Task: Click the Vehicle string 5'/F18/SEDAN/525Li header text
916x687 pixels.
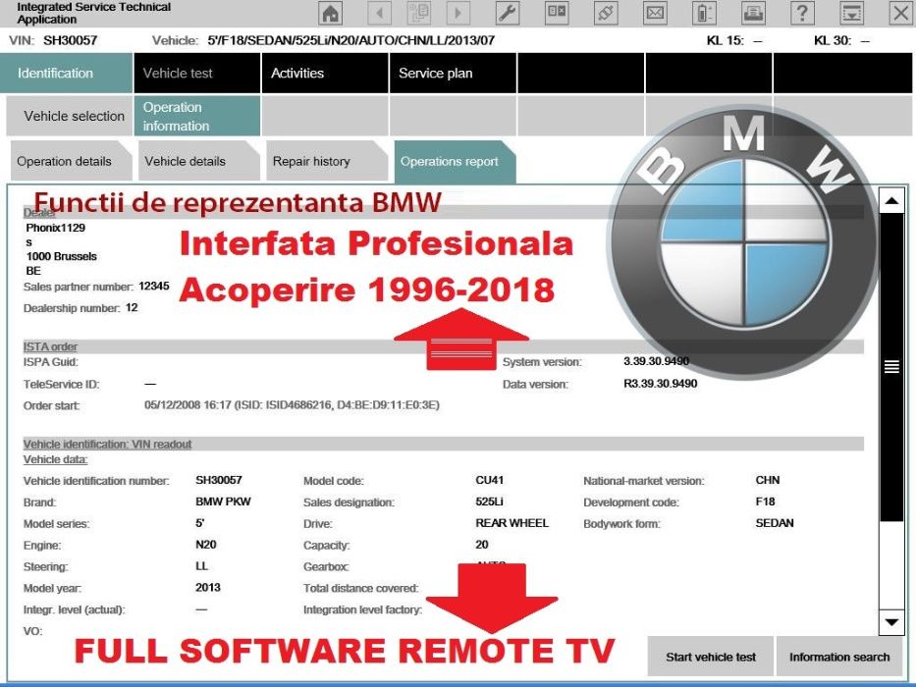Action: coord(351,40)
